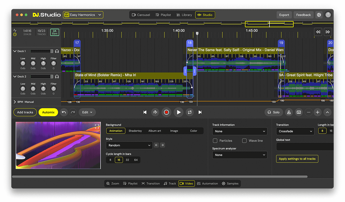
Task: Expand the animation preview to fullscreen
Action: click(x=97, y=126)
